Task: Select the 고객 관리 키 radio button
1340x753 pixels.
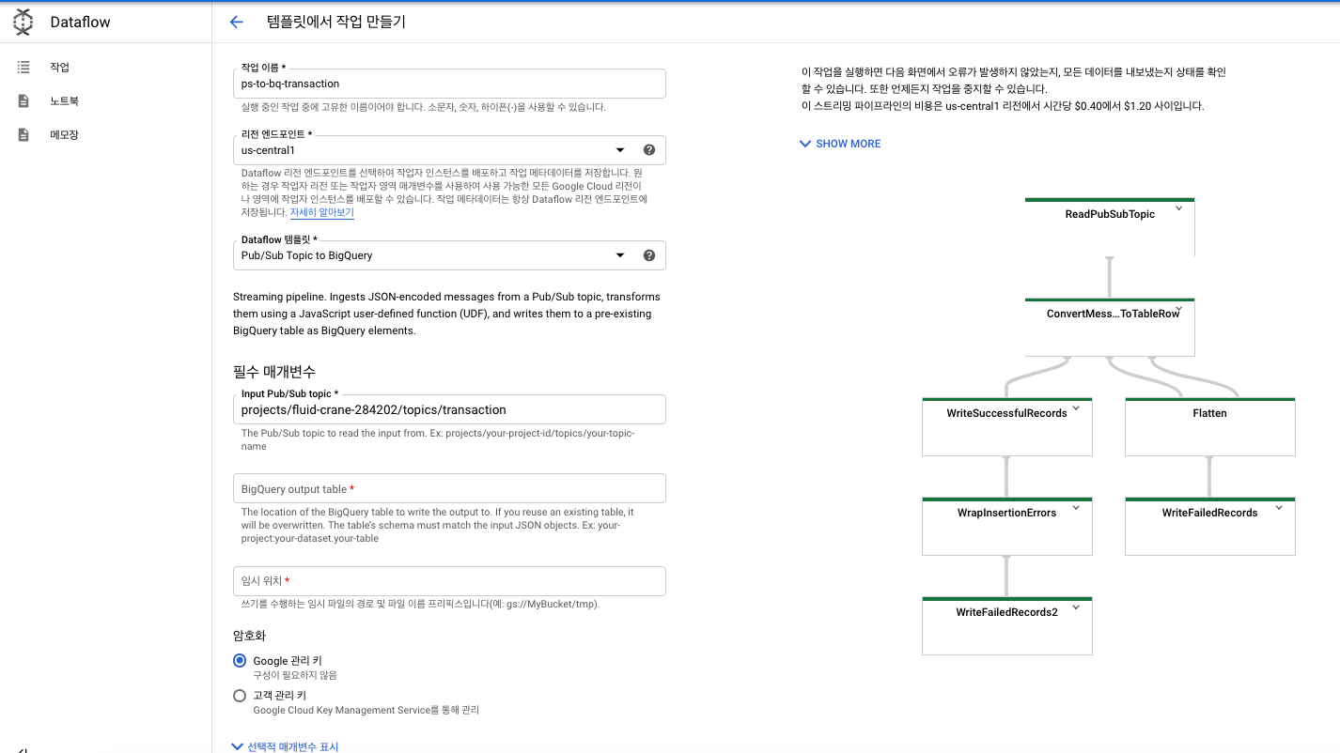Action: 240,696
